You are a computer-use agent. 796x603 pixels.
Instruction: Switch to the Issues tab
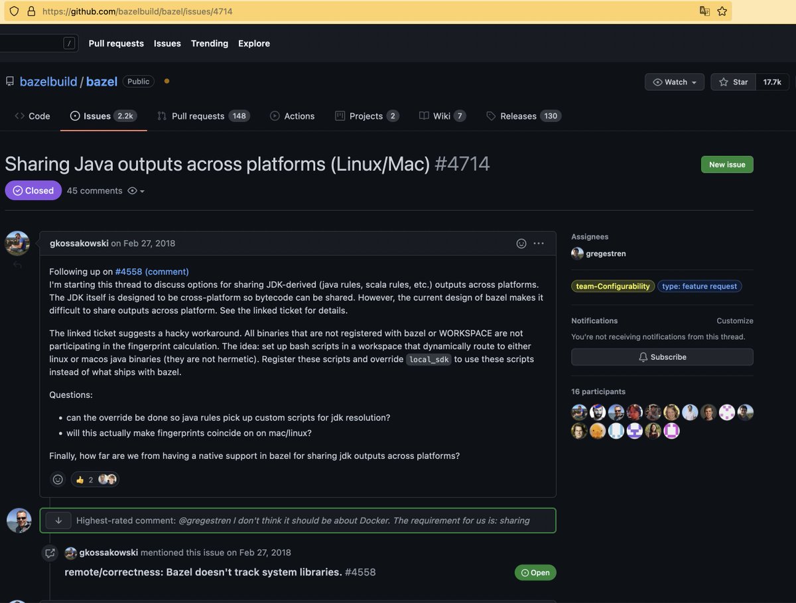click(x=103, y=116)
